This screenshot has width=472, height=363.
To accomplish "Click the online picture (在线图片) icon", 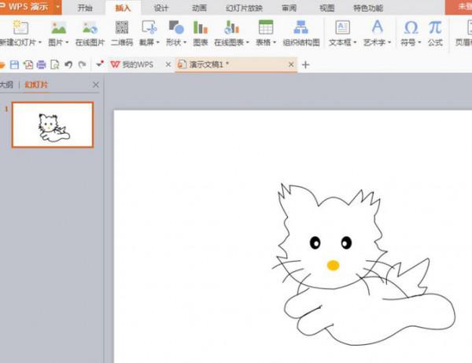I will pos(89,32).
